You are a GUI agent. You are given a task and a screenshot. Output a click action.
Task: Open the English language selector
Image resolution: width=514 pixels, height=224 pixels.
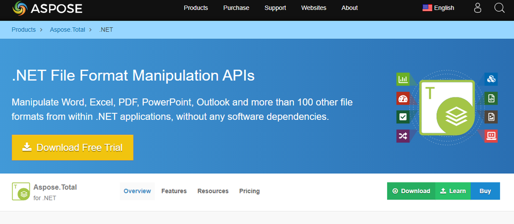[438, 8]
